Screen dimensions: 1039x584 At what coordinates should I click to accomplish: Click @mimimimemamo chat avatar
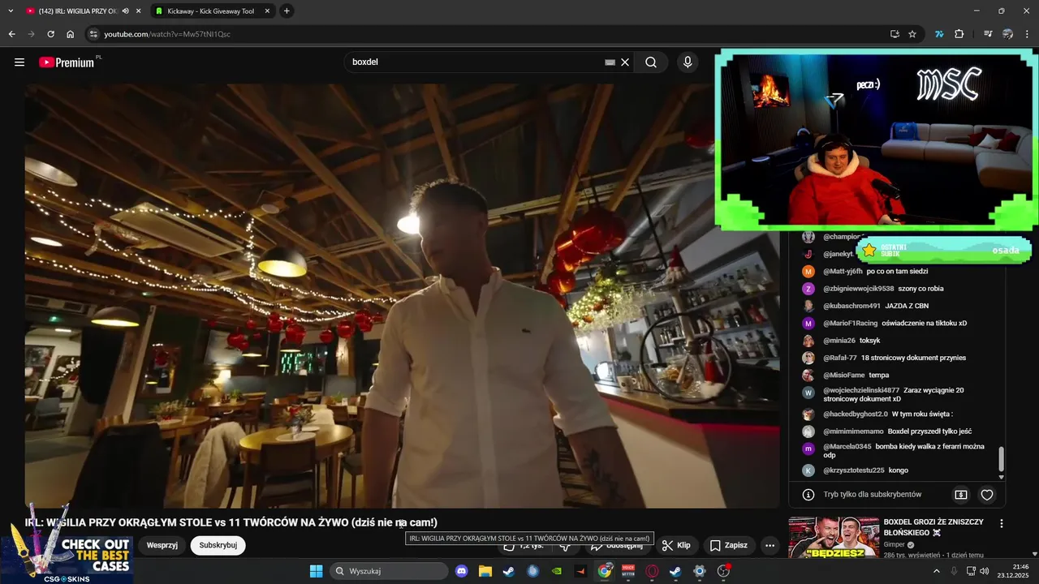pos(808,432)
